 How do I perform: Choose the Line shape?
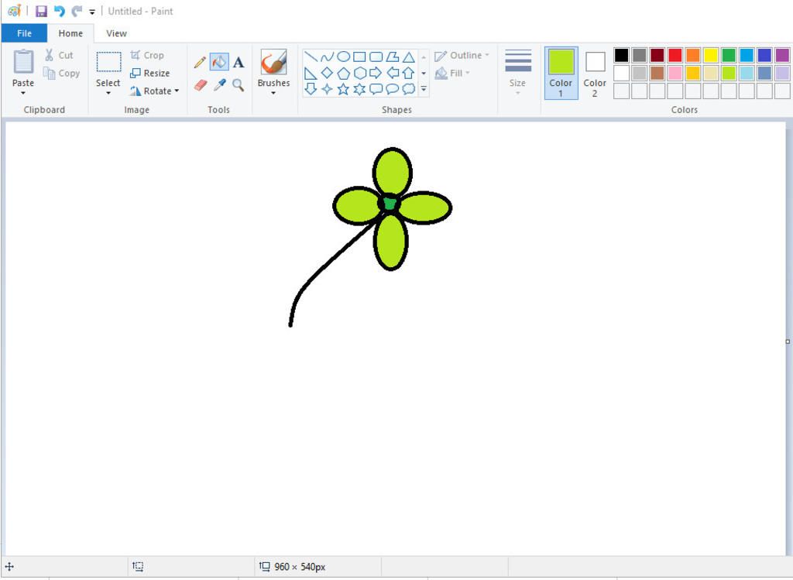[311, 57]
